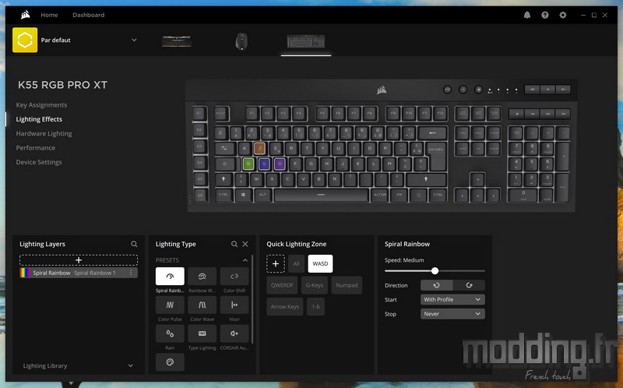This screenshot has height=388, width=623.
Task: Click the Windows key on keyboard image
Action: tap(243, 195)
